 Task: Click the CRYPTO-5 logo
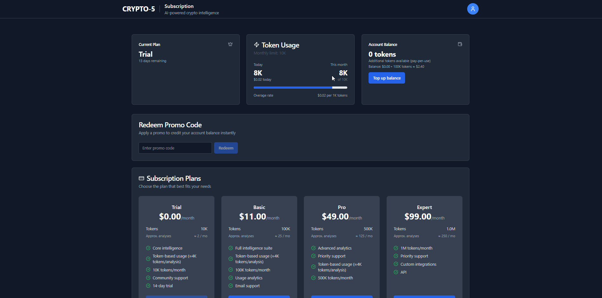(x=139, y=9)
